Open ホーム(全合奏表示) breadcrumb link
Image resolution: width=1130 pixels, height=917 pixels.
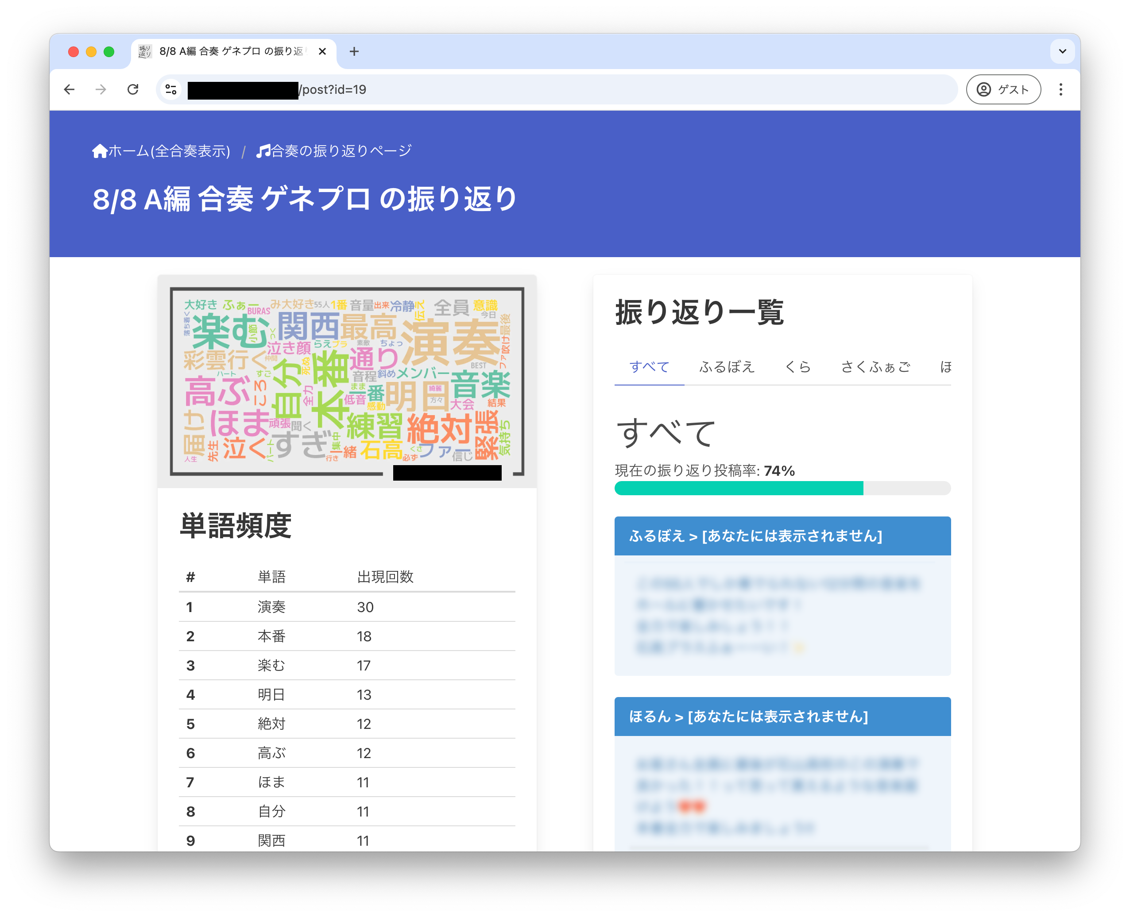[x=169, y=151]
